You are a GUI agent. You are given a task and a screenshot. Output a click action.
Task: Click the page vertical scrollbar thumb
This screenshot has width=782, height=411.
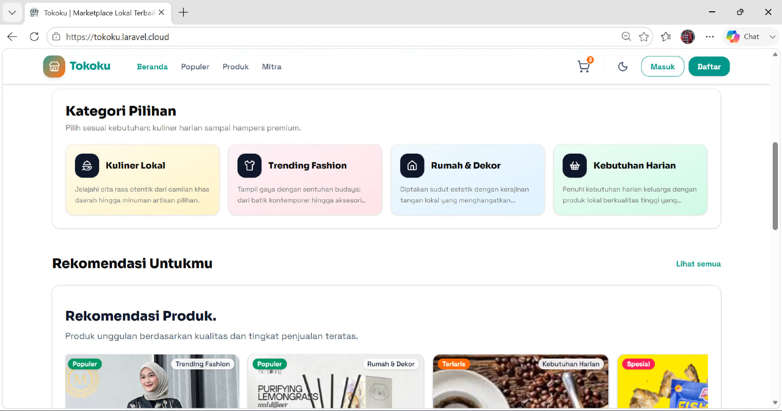775,186
